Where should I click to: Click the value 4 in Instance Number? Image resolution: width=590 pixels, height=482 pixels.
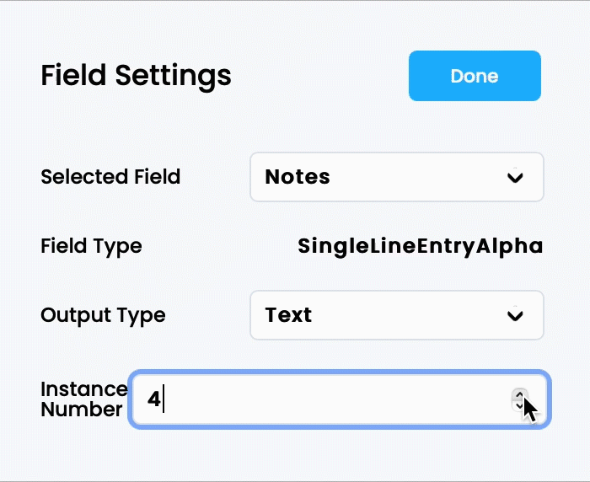click(153, 399)
